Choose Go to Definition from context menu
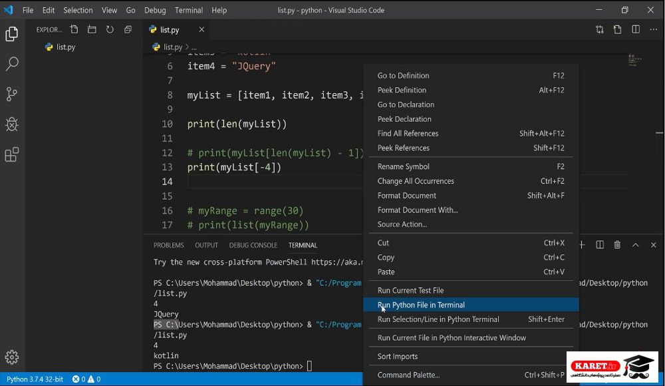 pos(471,76)
